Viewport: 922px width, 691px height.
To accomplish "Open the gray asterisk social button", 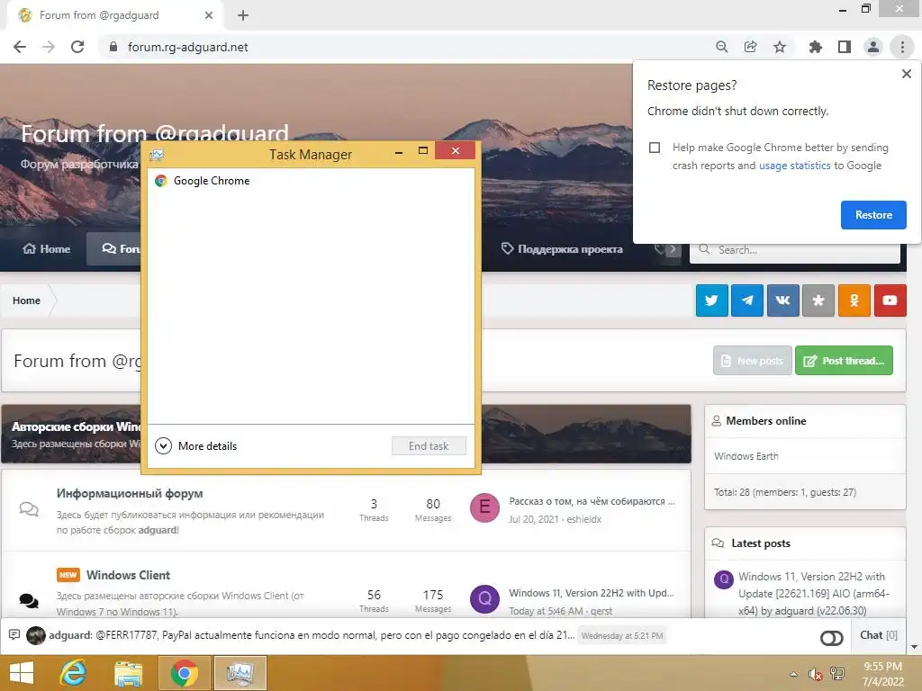I will (818, 301).
